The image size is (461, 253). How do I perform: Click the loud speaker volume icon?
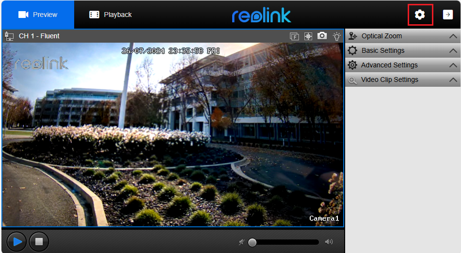tap(329, 242)
